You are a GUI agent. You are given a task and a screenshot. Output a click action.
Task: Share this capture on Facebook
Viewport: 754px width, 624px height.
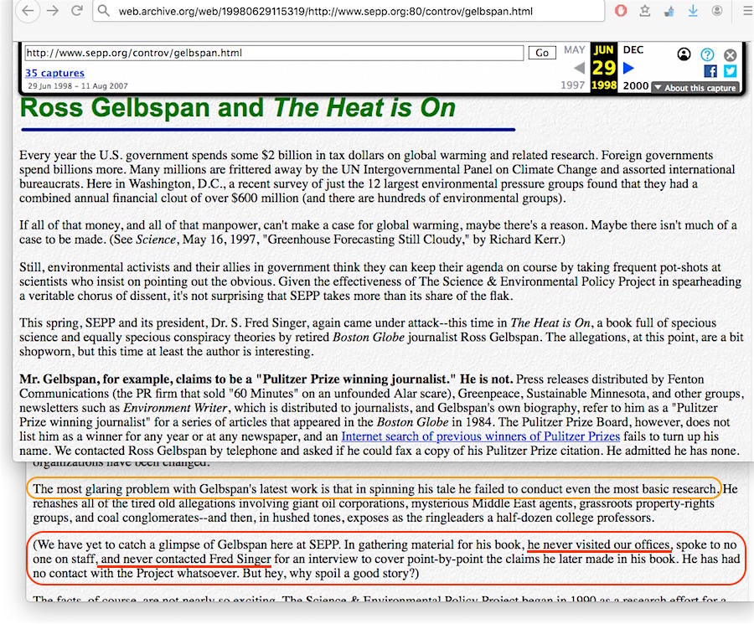[710, 71]
